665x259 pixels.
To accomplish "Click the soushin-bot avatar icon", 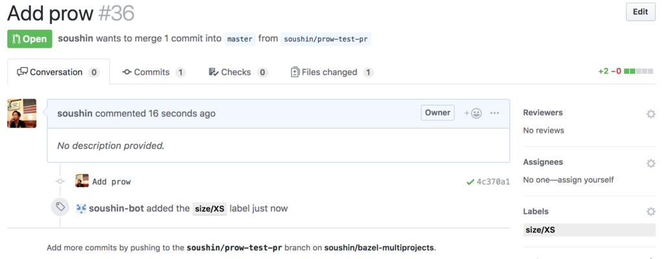I will pyautogui.click(x=81, y=208).
